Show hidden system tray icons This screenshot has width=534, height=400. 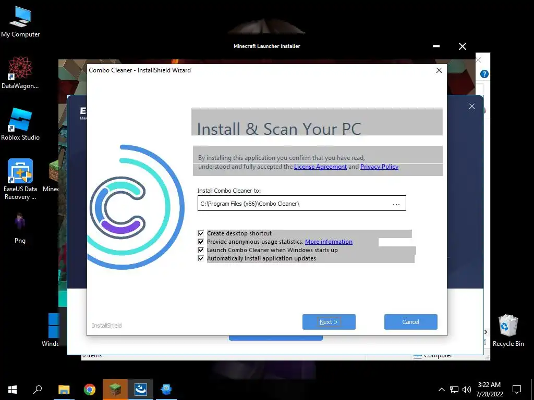coord(441,390)
